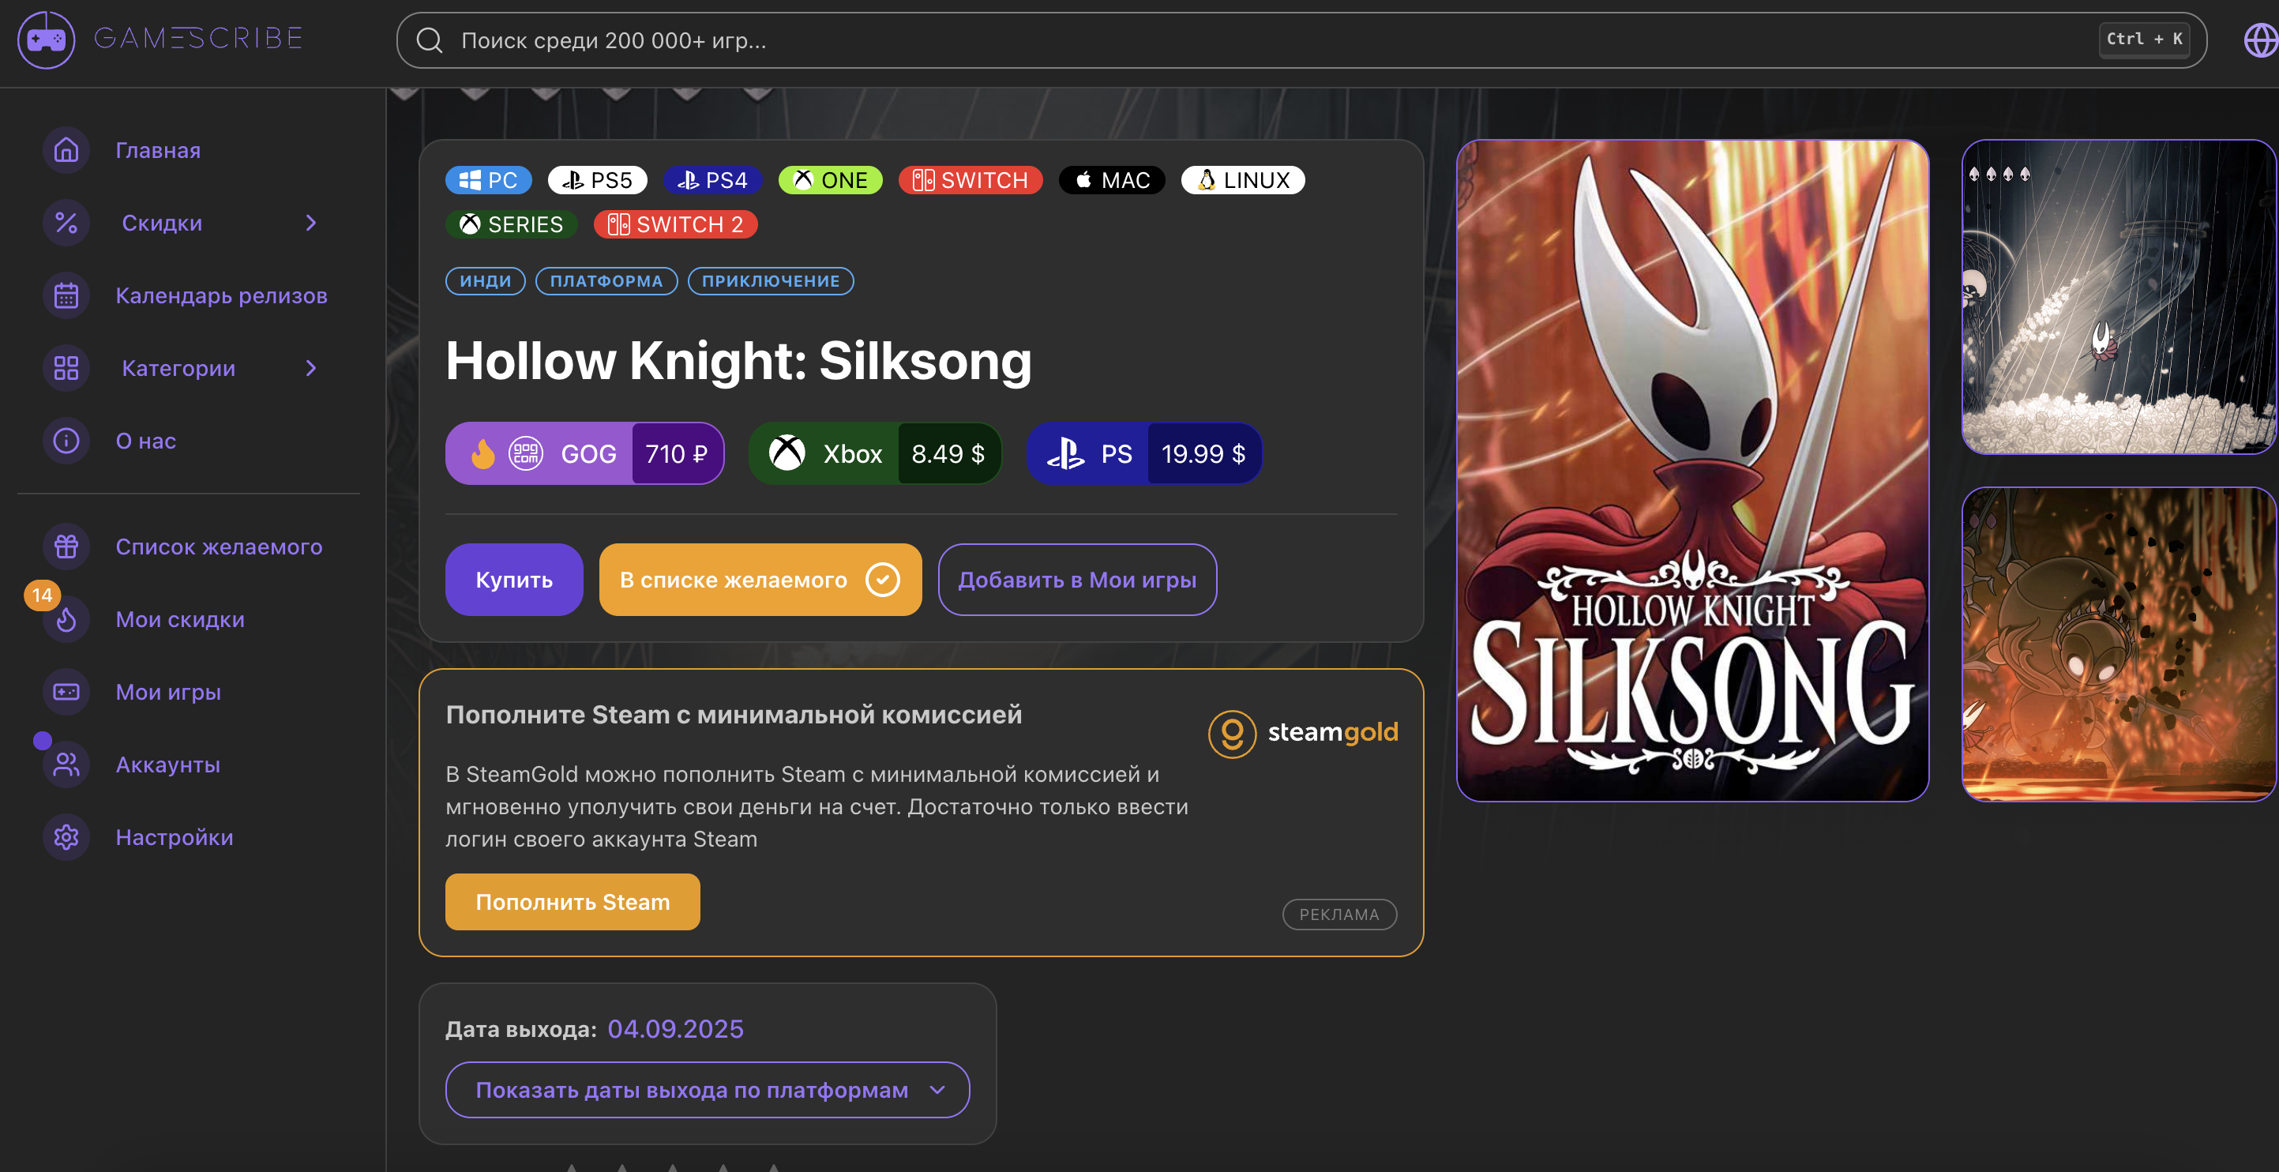Expand the Категории section chevron

[310, 368]
